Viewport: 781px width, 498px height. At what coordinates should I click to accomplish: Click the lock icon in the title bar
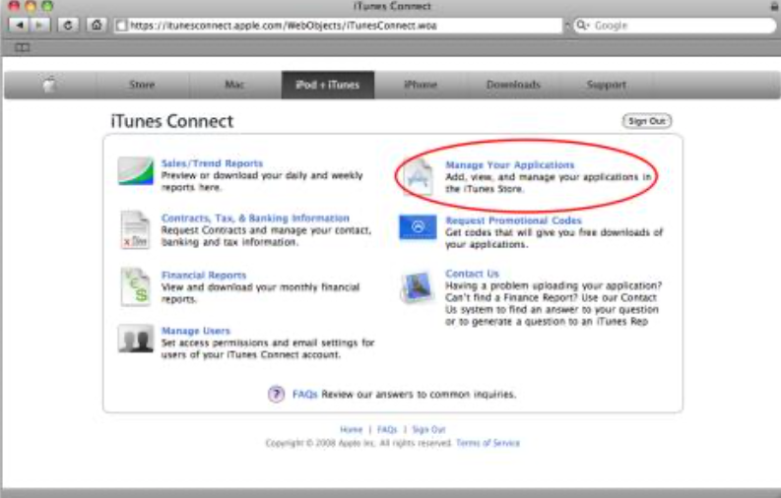coord(775,6)
